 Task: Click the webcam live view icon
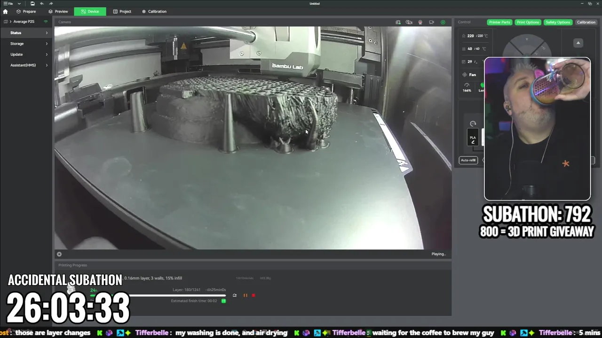click(420, 22)
